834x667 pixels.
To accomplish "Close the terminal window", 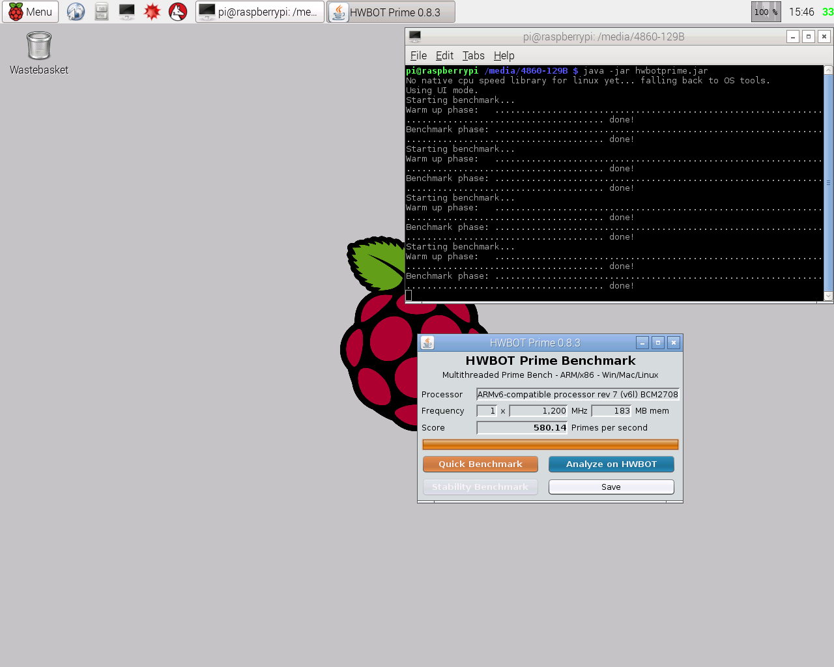I will point(824,36).
